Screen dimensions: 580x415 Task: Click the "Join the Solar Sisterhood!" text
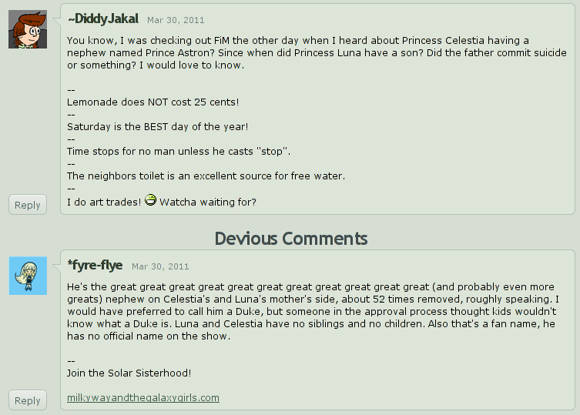(x=129, y=373)
